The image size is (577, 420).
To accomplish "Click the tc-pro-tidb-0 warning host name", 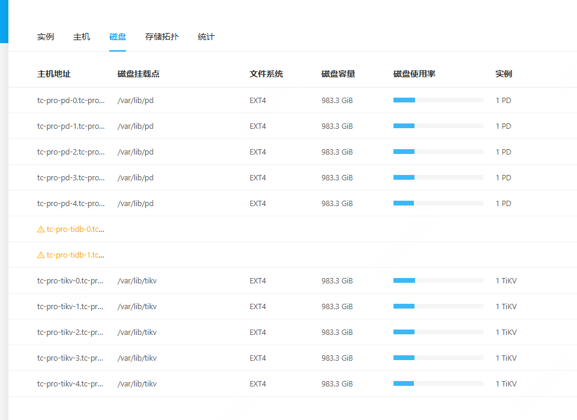I will coord(76,229).
